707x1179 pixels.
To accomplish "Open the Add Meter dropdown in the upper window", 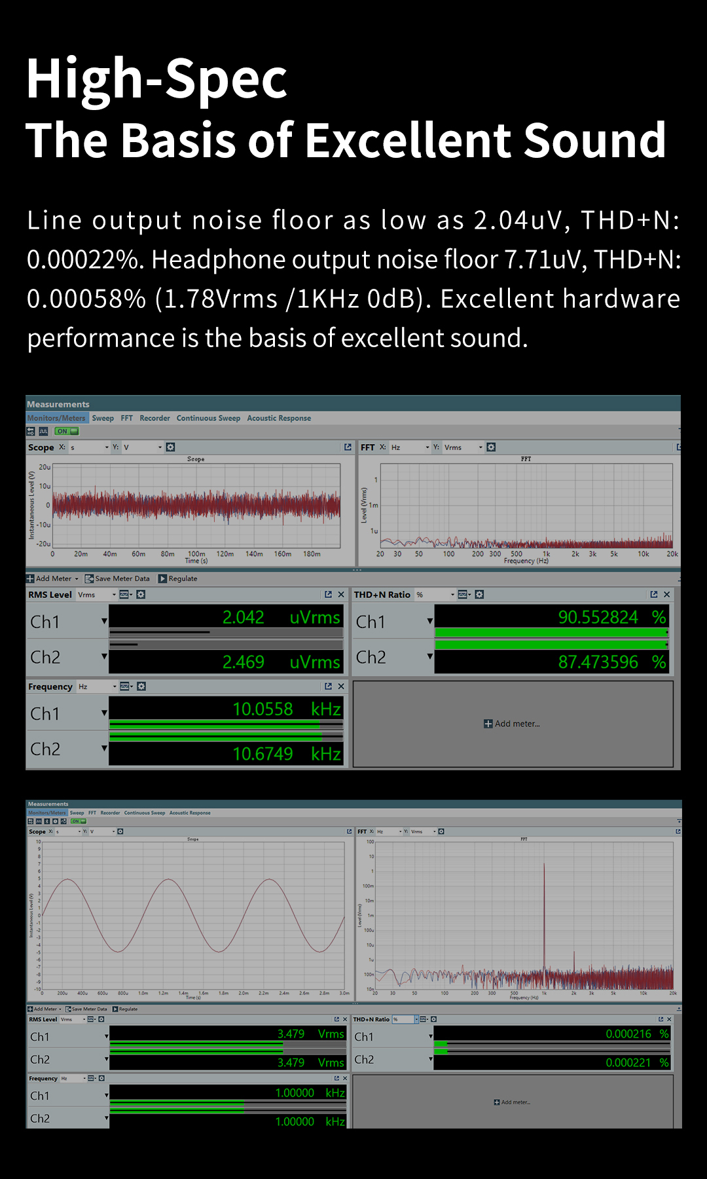I will click(77, 579).
